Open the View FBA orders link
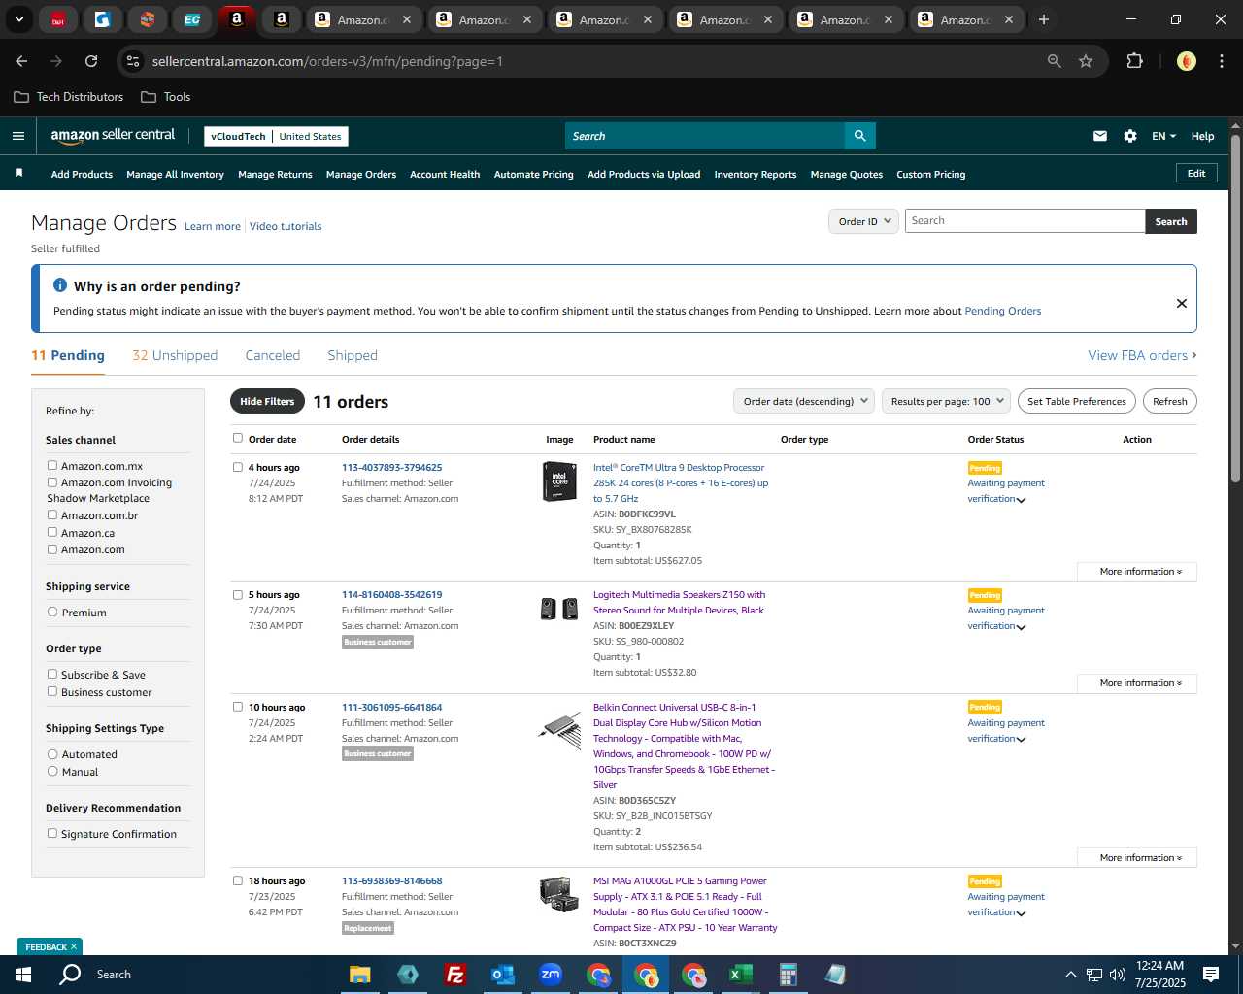 pyautogui.click(x=1142, y=355)
